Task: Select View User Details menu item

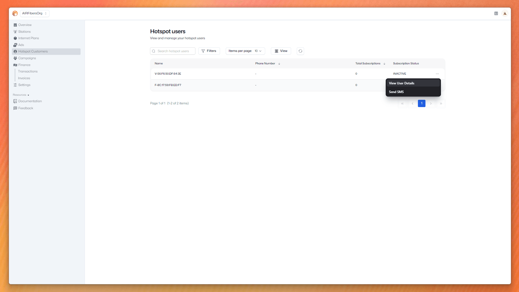Action: tap(401, 83)
